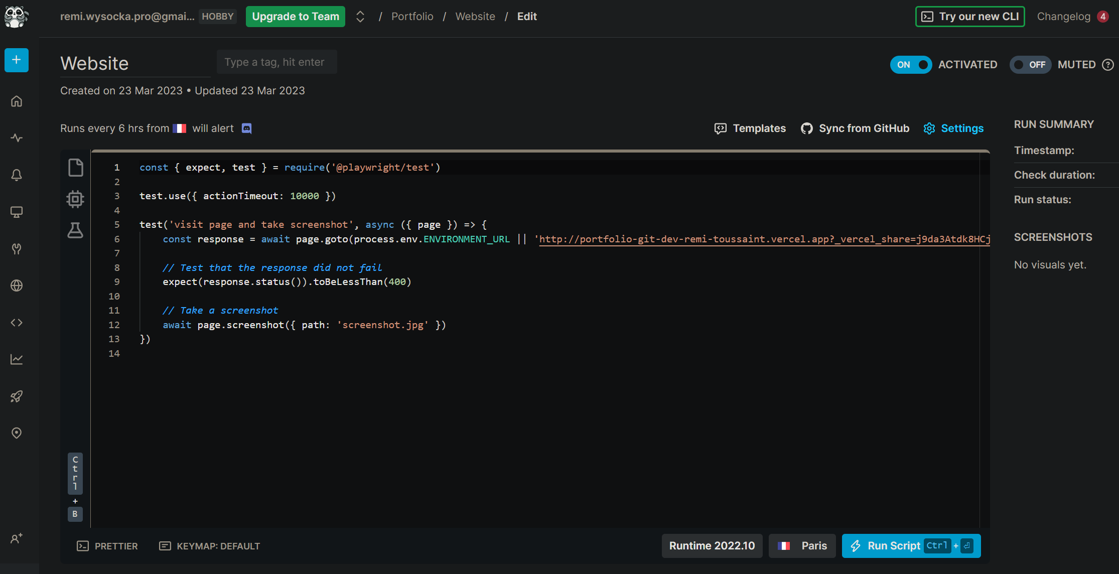Click Upgrade to Team button
The height and width of the screenshot is (574, 1119).
[x=295, y=17]
